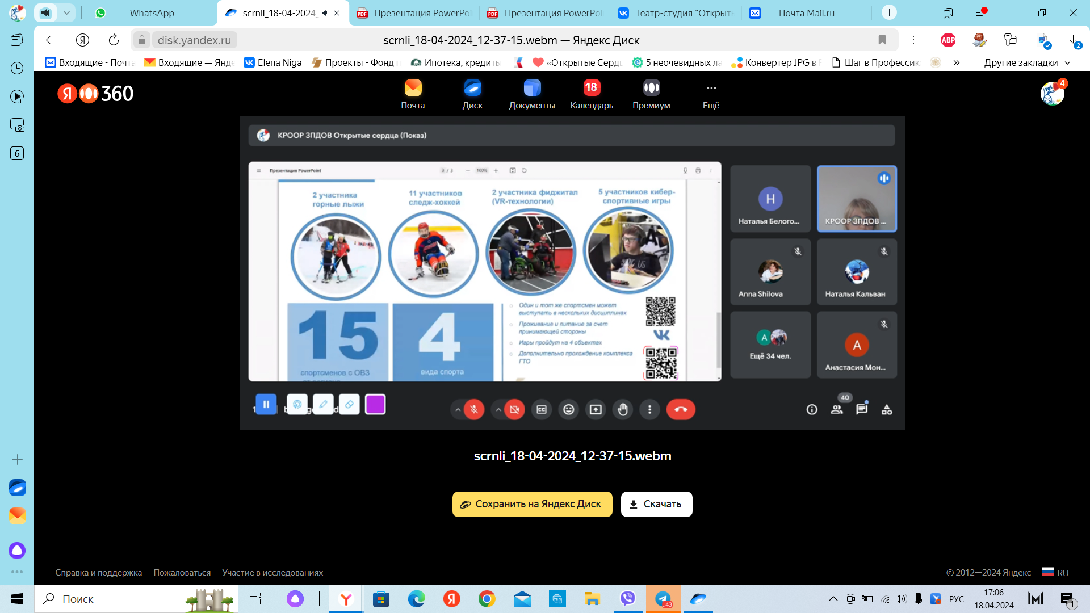Toggle tab sound mute speaker button
The width and height of the screenshot is (1090, 613).
46,12
